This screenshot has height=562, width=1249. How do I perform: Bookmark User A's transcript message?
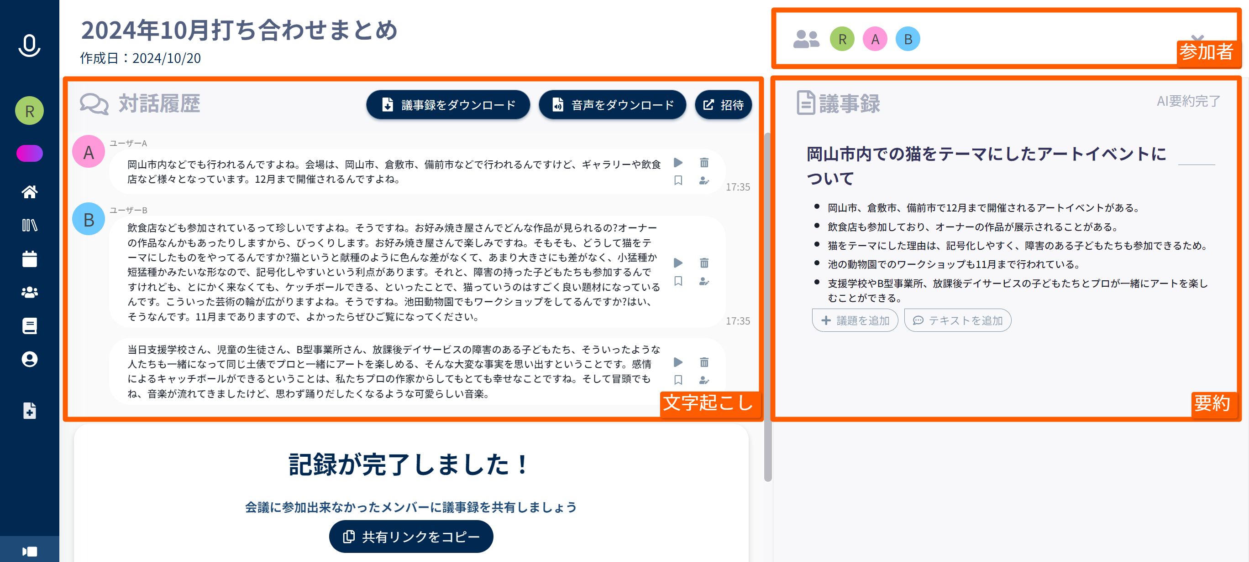pyautogui.click(x=678, y=180)
